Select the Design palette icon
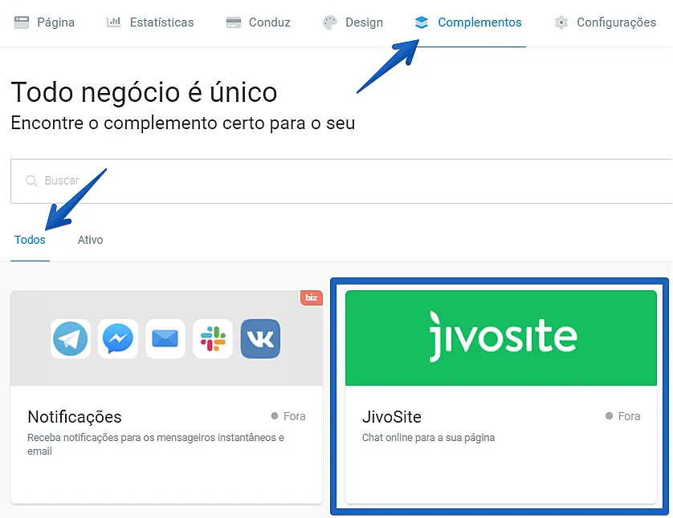The width and height of the screenshot is (673, 518). point(330,22)
